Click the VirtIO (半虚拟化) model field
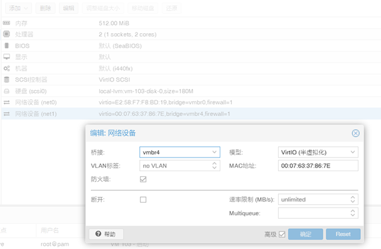Image resolution: width=381 pixels, height=249 pixels. 318,152
